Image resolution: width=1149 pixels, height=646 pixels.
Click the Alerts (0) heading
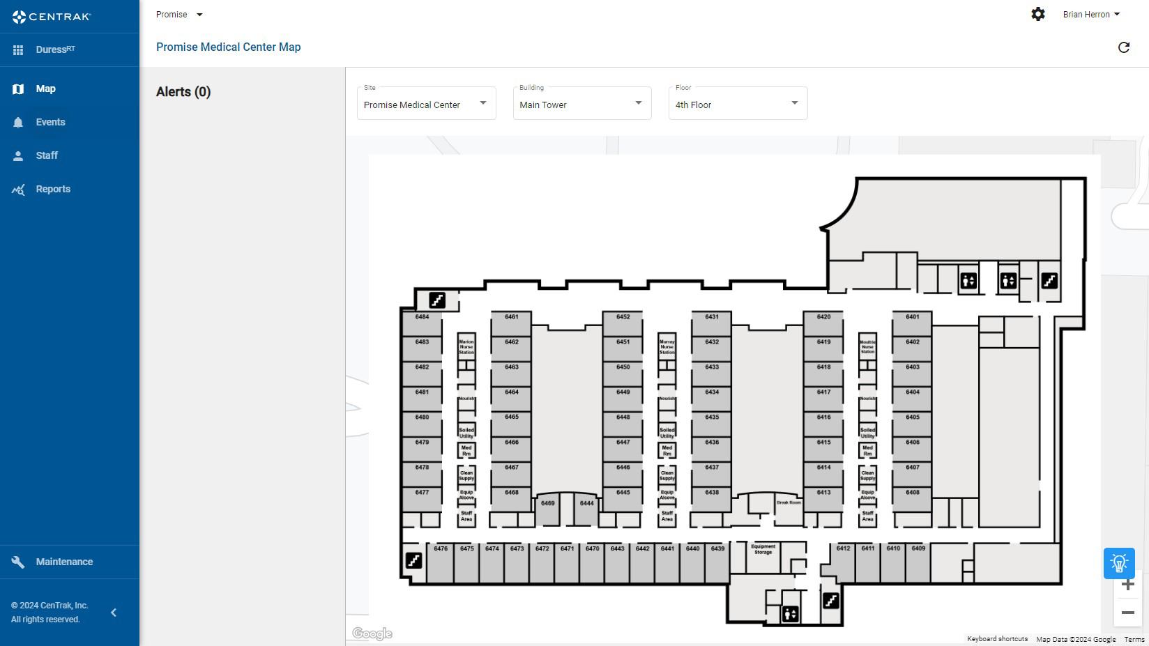pyautogui.click(x=183, y=92)
